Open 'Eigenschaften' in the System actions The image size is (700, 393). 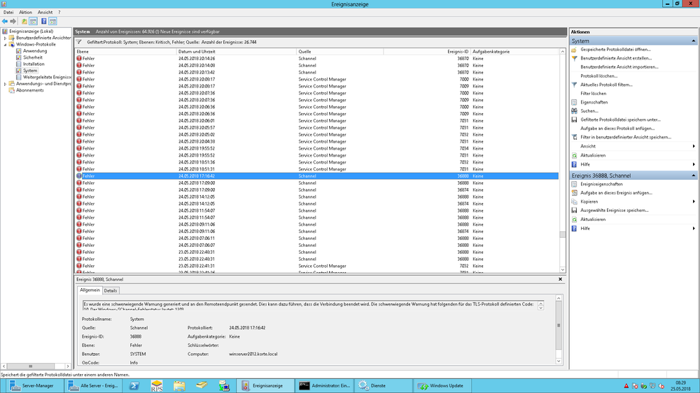click(593, 102)
